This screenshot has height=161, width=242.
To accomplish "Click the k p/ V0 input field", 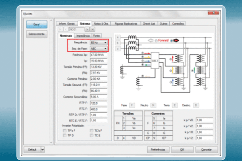I will pyautogui.click(x=204, y=120).
